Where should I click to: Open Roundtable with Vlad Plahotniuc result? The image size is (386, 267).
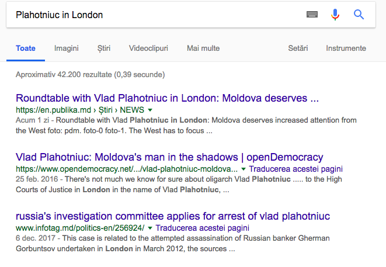tap(167, 98)
